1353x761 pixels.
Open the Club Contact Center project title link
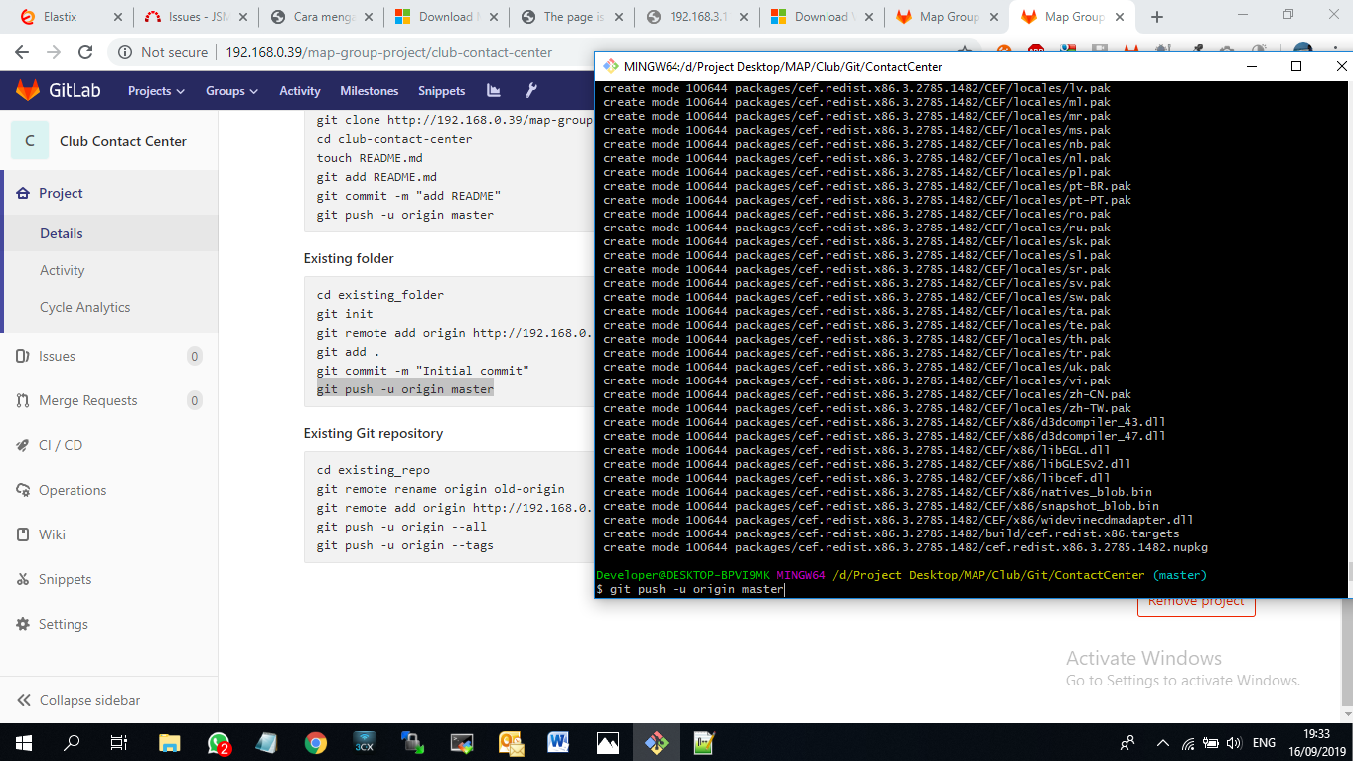pyautogui.click(x=123, y=141)
